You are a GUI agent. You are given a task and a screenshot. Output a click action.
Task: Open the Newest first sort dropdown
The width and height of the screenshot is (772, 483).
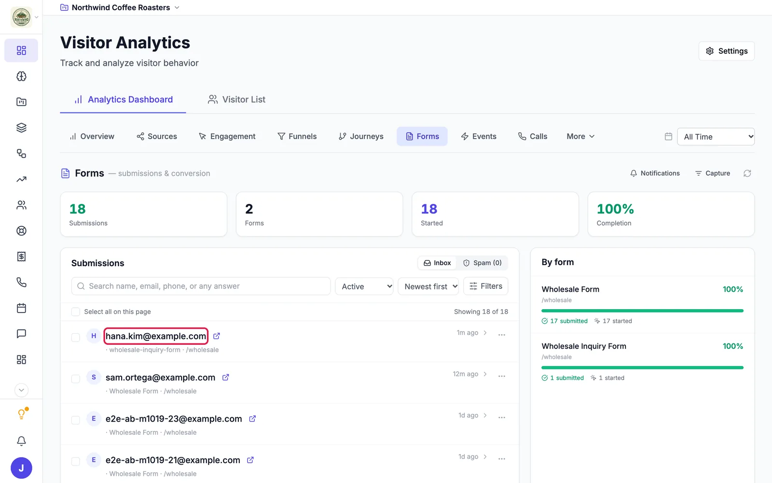click(428, 286)
